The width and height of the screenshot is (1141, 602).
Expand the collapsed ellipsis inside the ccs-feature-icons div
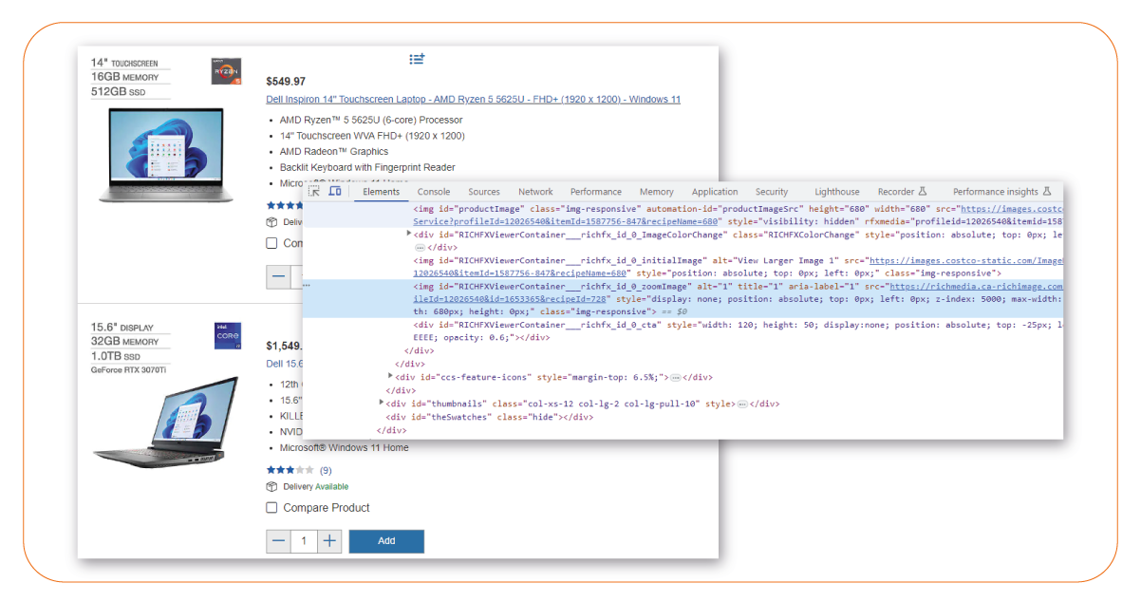676,377
